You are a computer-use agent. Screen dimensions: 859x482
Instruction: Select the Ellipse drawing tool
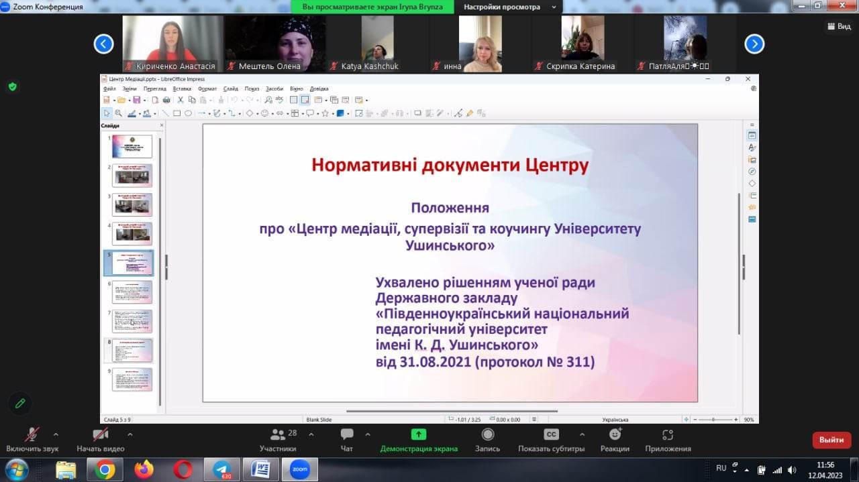[x=189, y=113]
